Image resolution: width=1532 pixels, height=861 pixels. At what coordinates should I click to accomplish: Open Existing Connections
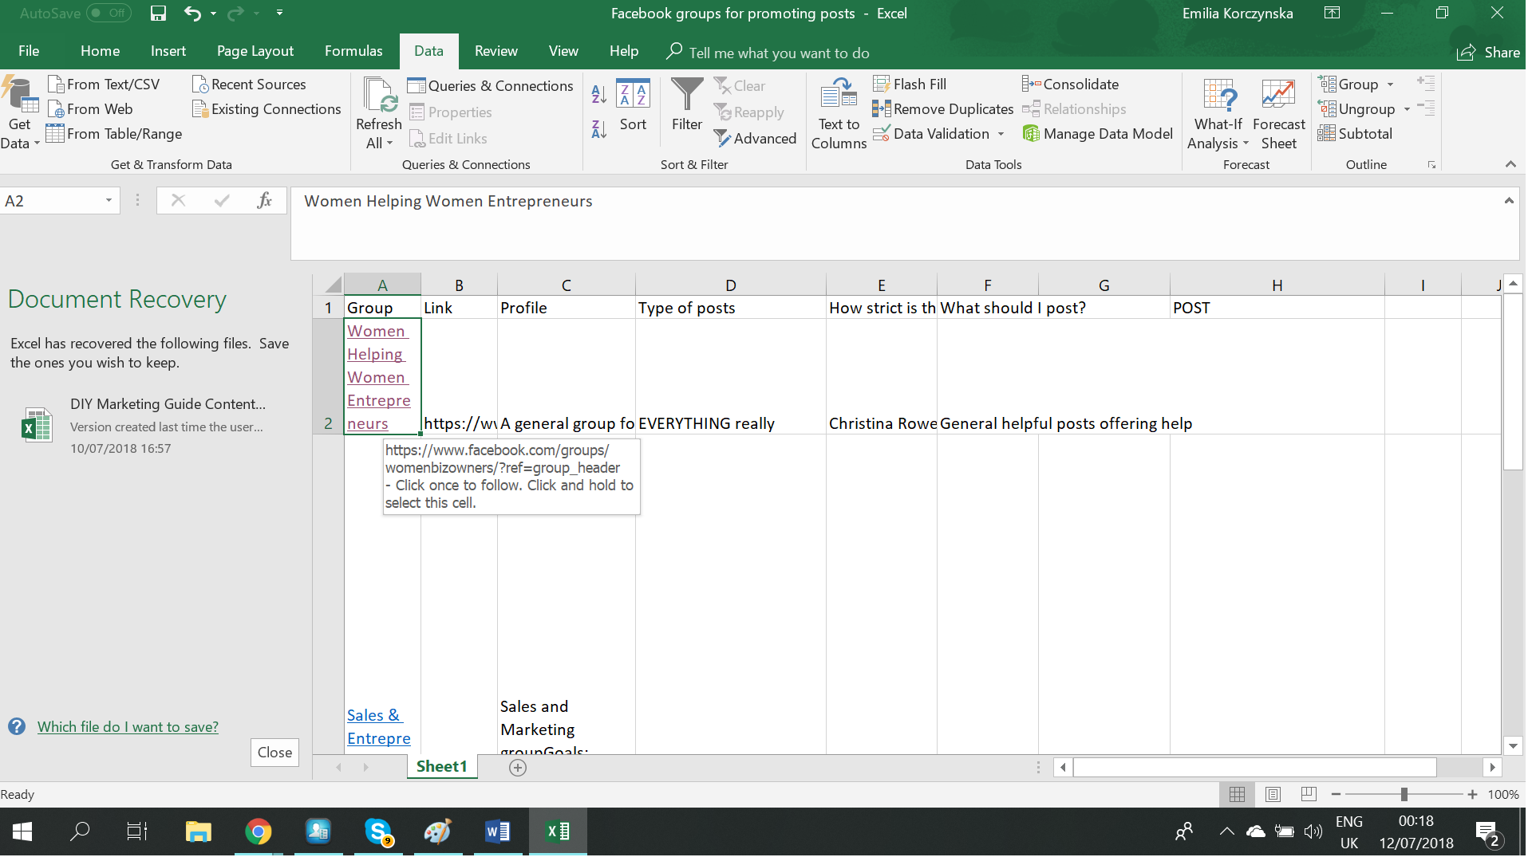pyautogui.click(x=267, y=109)
